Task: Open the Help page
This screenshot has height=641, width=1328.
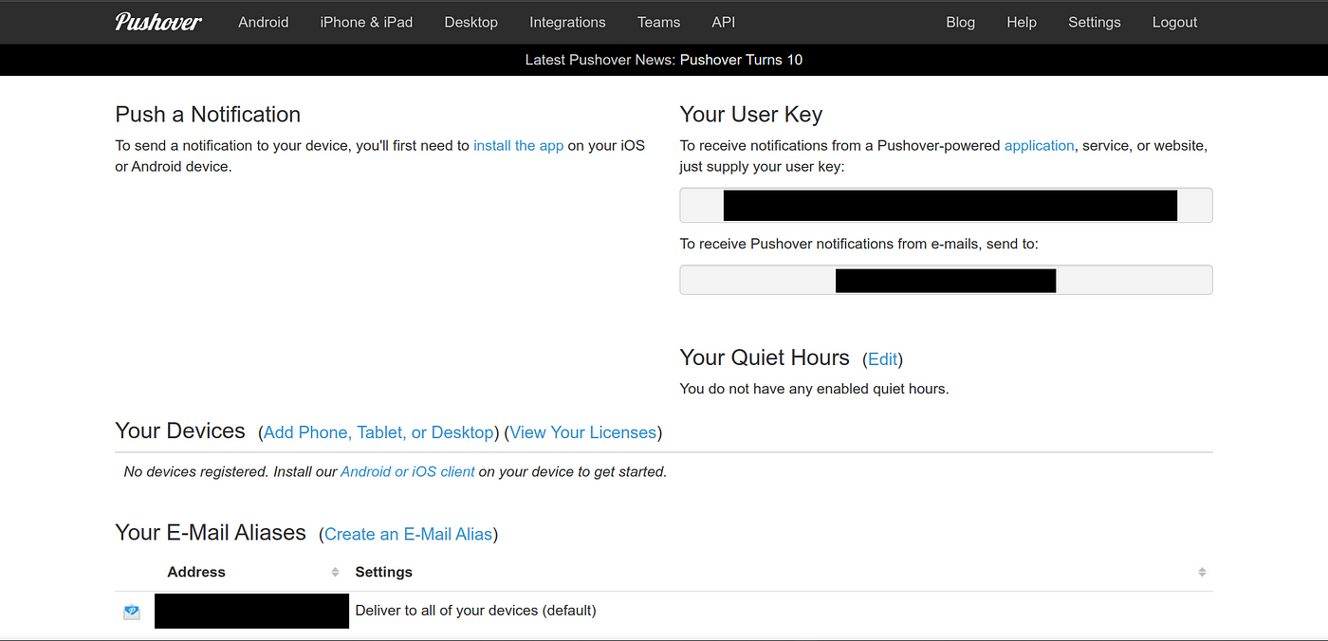Action: (x=1022, y=22)
